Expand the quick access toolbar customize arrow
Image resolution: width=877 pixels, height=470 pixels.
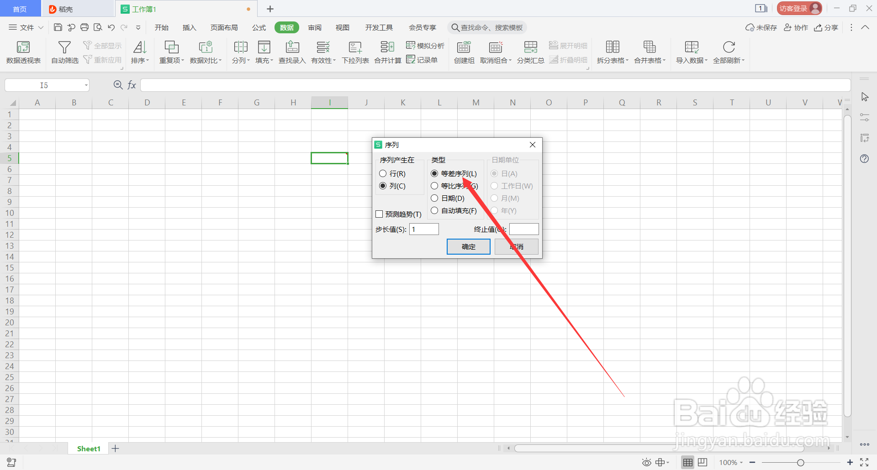pyautogui.click(x=138, y=27)
